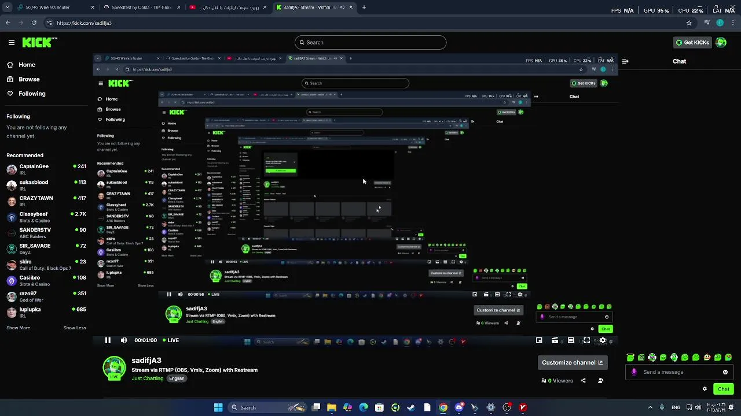
Task: Click the share icon next to Viewers
Action: click(x=583, y=381)
